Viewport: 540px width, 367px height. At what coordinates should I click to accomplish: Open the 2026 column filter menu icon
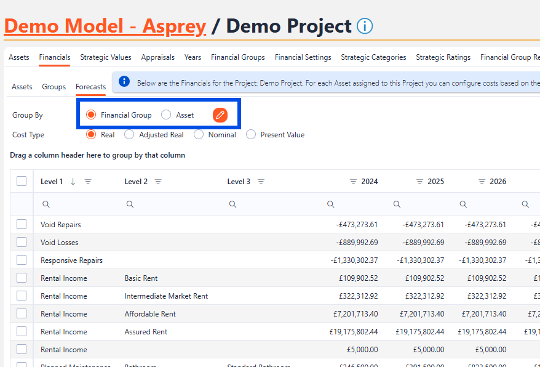pos(482,182)
